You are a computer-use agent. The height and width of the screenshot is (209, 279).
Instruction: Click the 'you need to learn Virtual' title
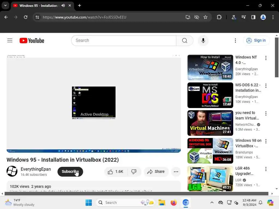(247, 115)
